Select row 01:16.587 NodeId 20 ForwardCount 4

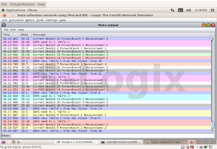pos(107,106)
